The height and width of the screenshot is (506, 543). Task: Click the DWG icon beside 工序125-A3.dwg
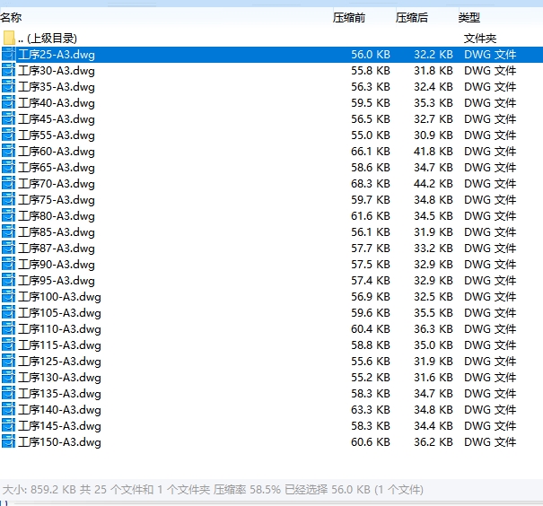[x=9, y=362]
